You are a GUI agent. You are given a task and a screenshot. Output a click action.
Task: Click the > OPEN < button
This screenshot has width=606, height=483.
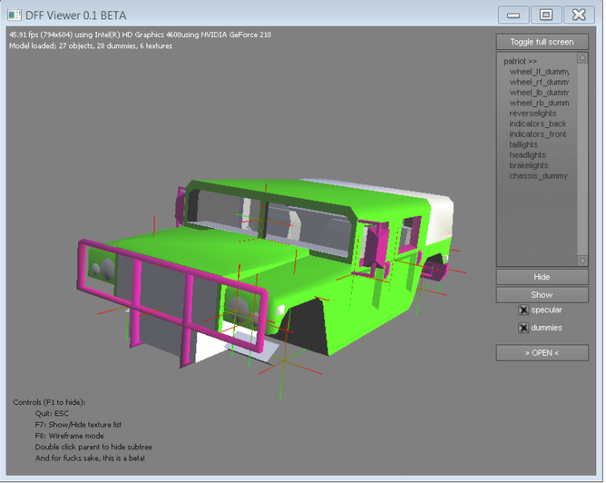click(542, 353)
